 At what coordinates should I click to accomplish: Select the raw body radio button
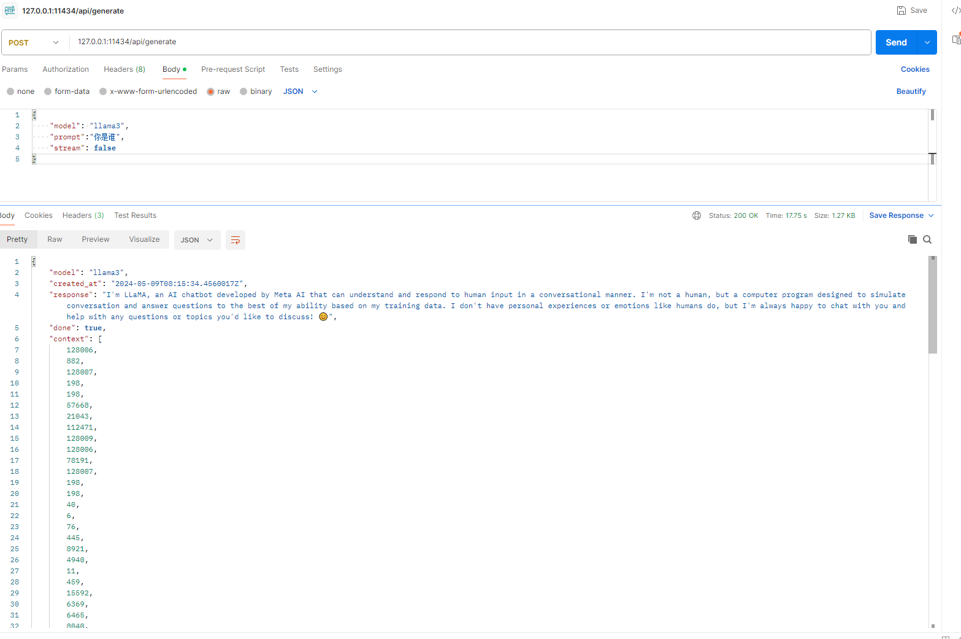click(210, 91)
